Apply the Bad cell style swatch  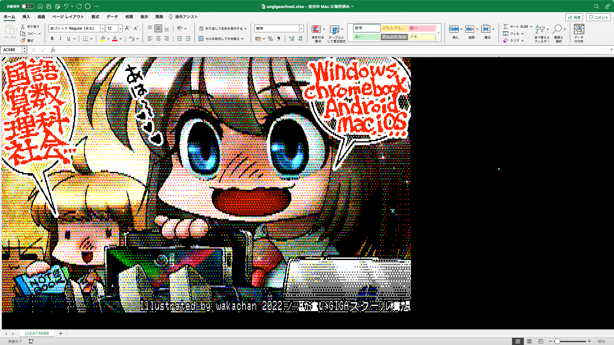[422, 28]
